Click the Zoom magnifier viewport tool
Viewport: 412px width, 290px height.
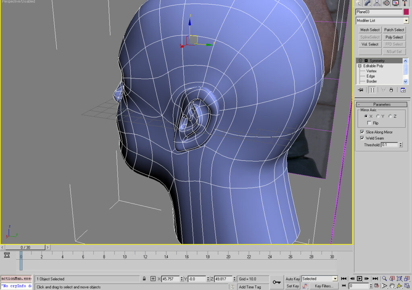coord(385,278)
